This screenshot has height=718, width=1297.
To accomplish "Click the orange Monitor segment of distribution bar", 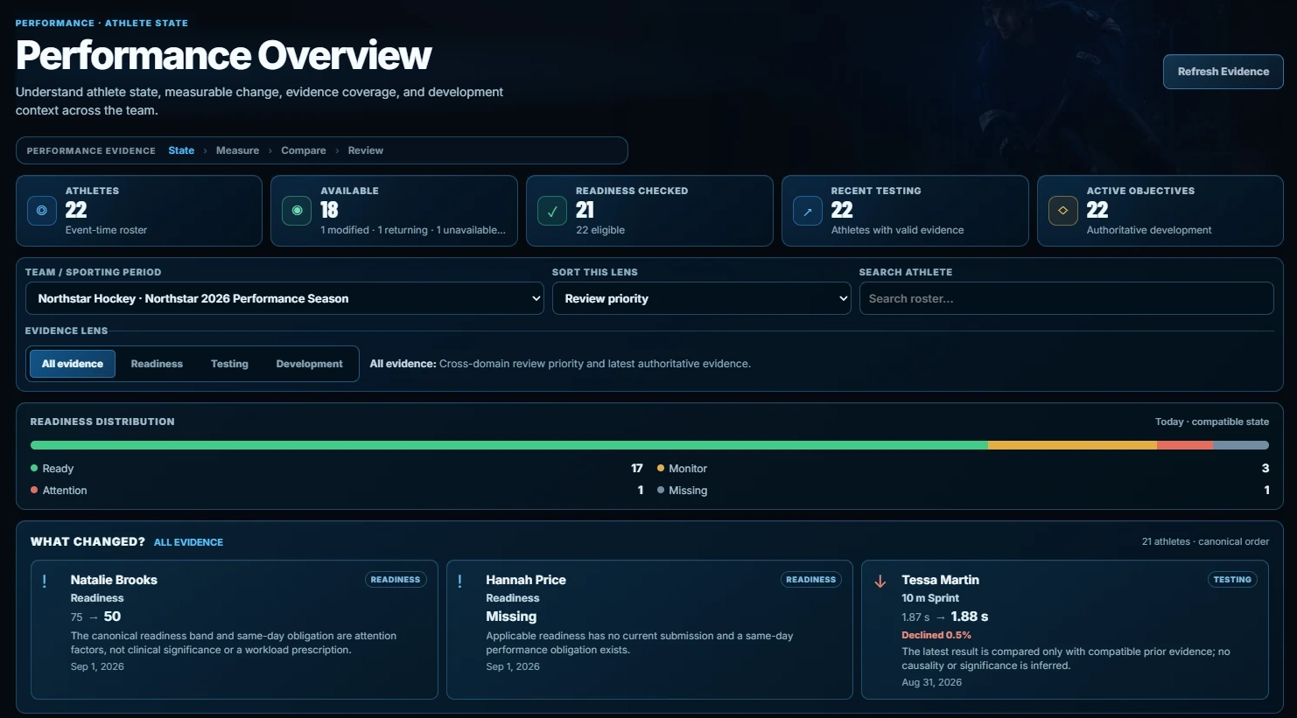I will click(x=1072, y=445).
